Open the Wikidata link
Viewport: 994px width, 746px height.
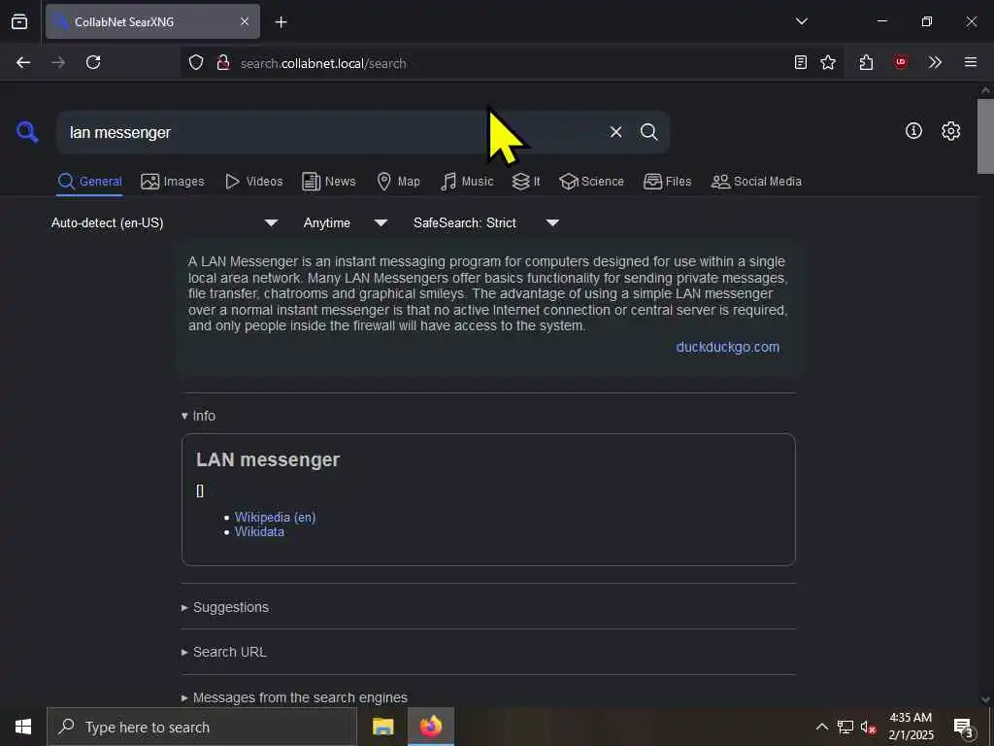pyautogui.click(x=259, y=531)
